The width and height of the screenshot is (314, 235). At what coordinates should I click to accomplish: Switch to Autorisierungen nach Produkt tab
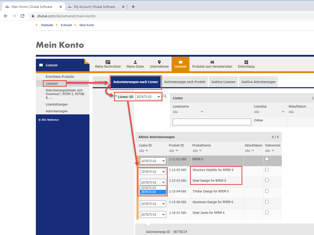pos(185,82)
